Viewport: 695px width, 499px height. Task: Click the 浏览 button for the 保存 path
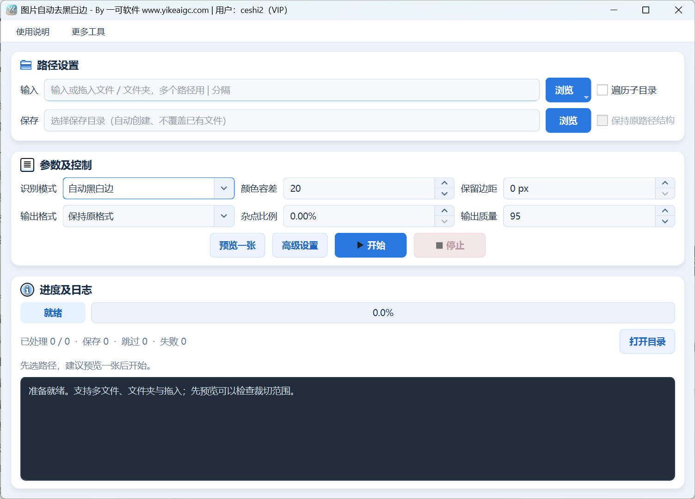point(568,121)
